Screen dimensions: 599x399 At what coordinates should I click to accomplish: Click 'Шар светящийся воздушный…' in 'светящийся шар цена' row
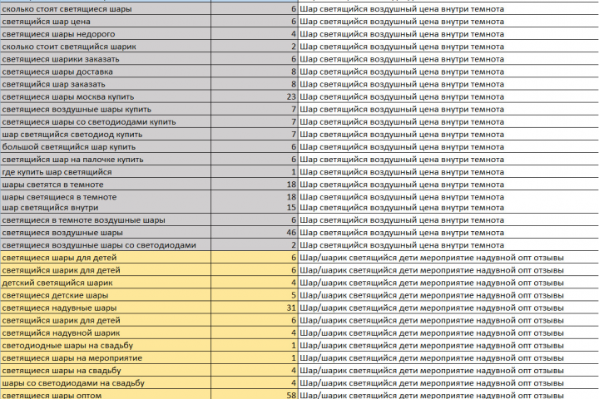[448, 22]
